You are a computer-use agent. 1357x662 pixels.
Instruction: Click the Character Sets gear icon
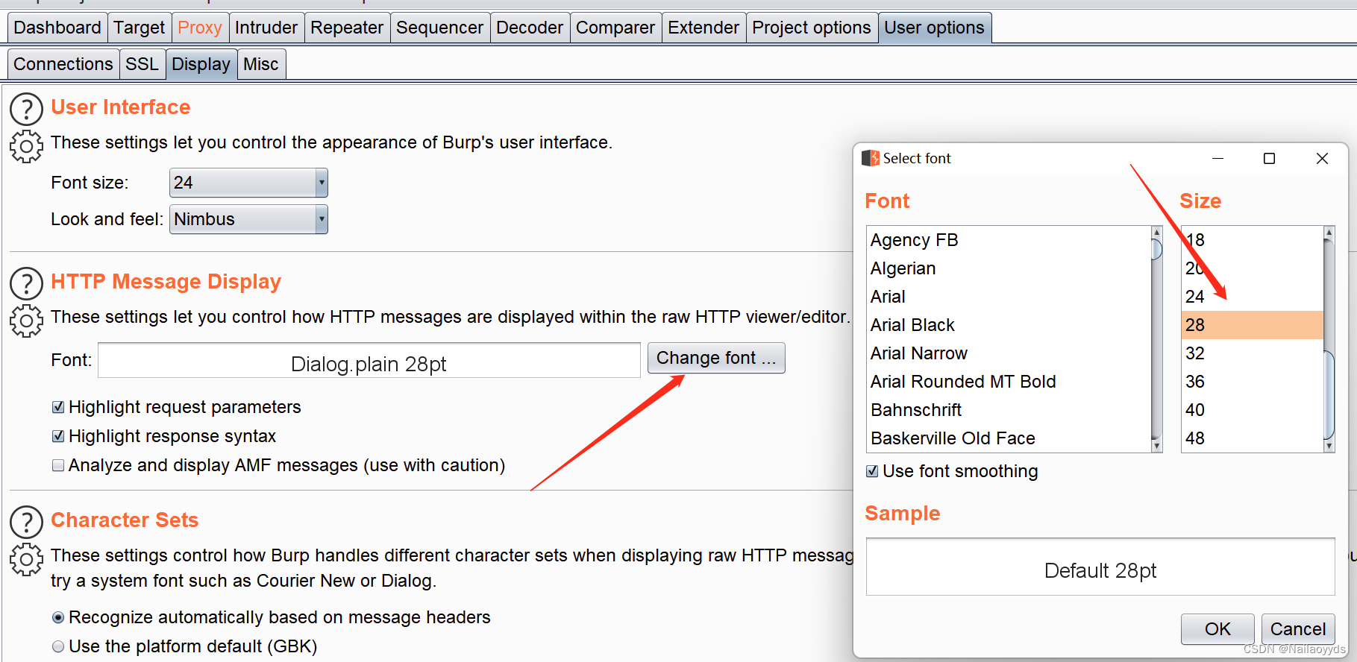26,559
